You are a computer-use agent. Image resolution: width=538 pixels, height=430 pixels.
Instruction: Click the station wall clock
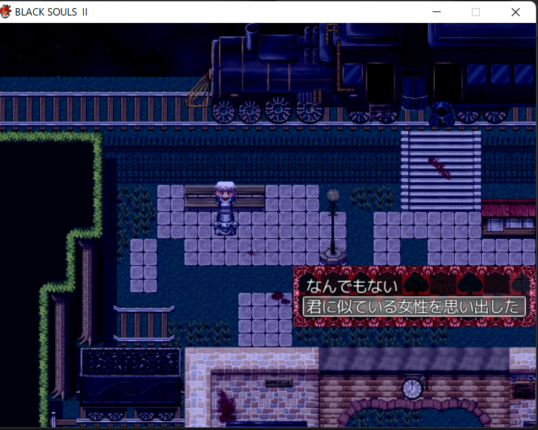pyautogui.click(x=413, y=387)
